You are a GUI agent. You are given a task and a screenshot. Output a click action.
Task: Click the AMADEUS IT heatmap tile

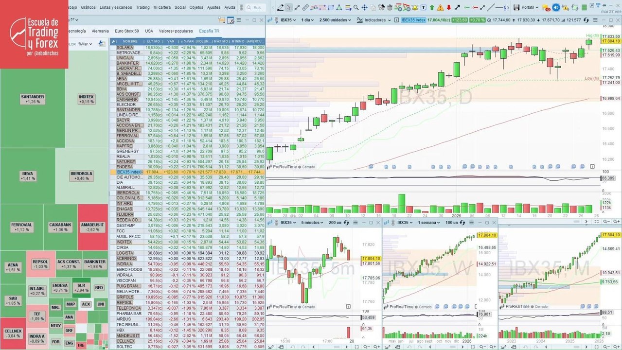click(92, 227)
